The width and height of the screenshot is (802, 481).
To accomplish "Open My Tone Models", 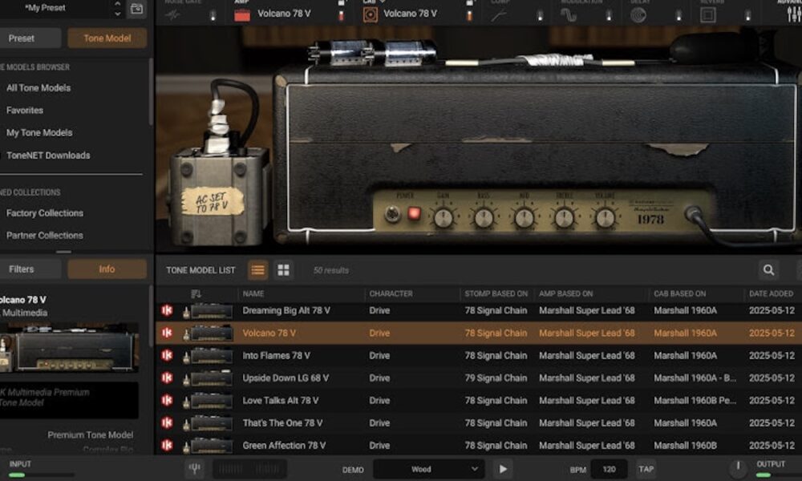I will [39, 132].
